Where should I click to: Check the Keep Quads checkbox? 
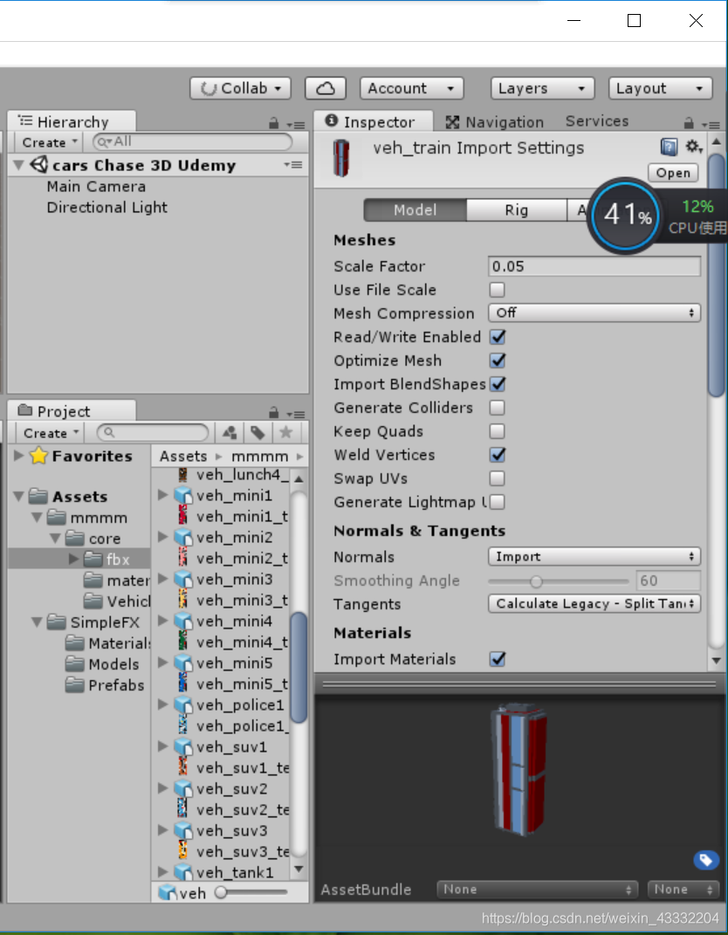497,431
